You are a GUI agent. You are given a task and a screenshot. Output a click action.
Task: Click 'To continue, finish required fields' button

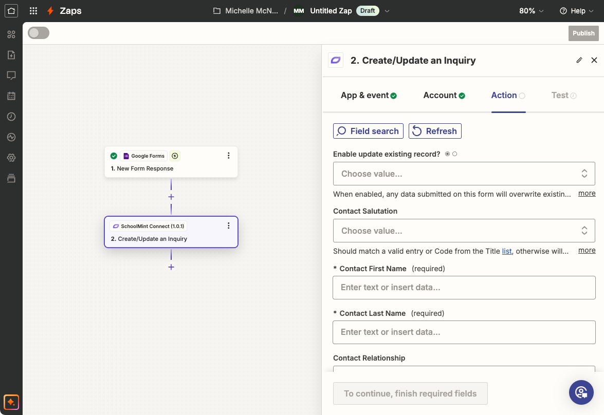[410, 393]
